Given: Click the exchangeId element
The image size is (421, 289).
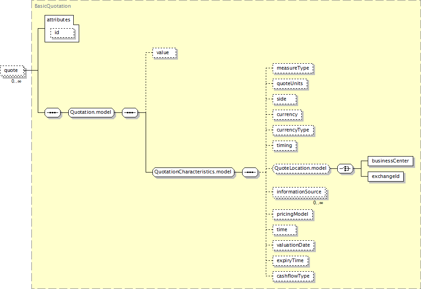Looking at the screenshot, I should (x=385, y=177).
